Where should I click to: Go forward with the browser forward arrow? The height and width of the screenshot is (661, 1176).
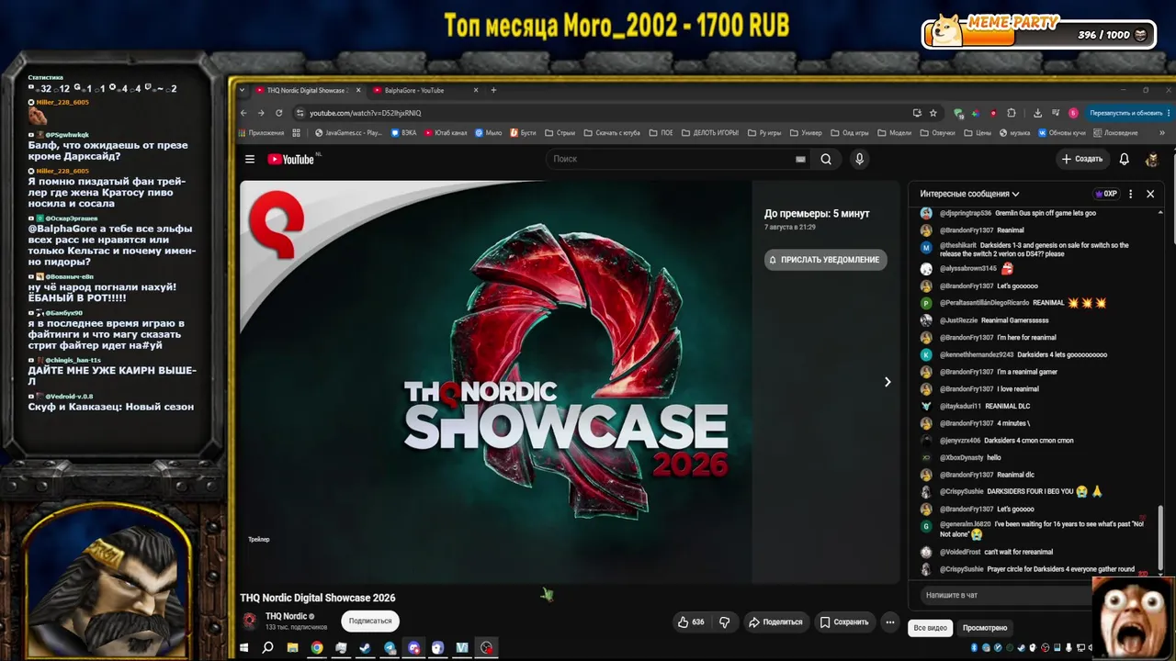[x=261, y=113]
